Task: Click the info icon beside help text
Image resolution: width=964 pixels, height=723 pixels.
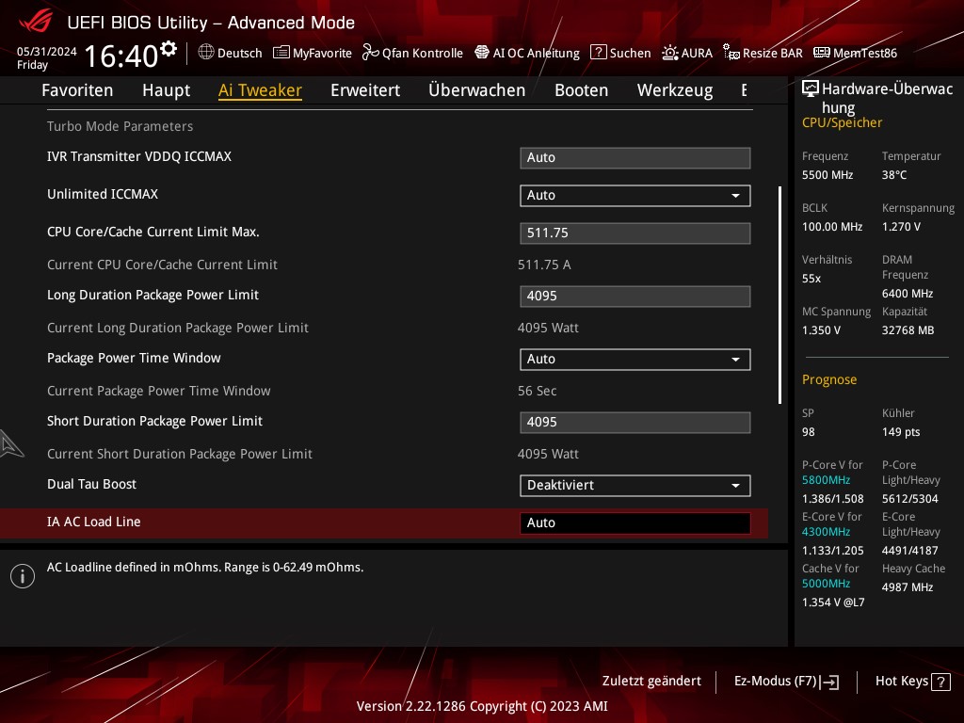Action: coord(23,576)
